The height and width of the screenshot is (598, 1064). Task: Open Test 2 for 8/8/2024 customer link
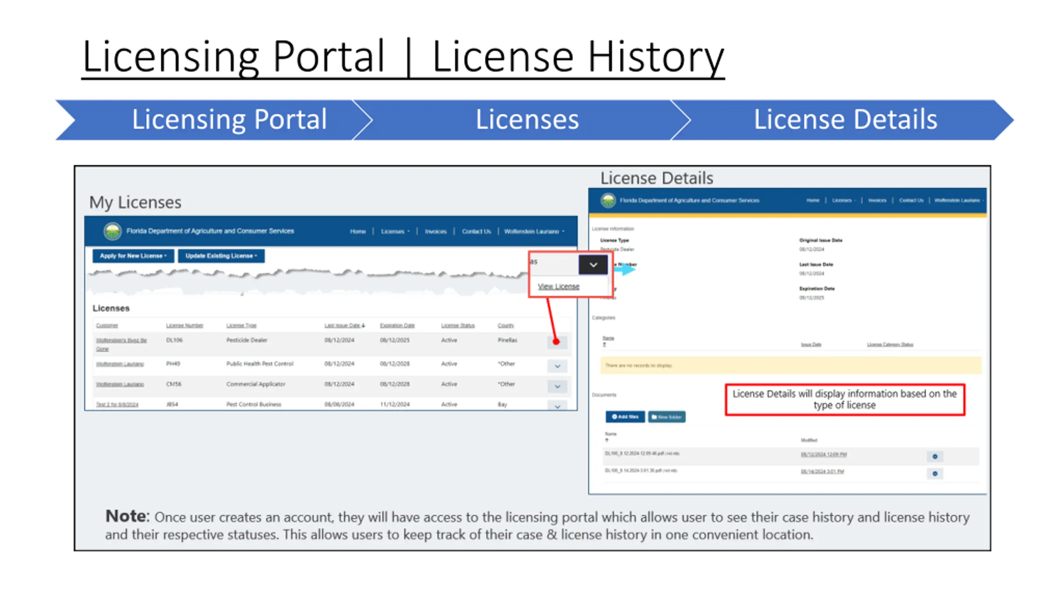[117, 404]
